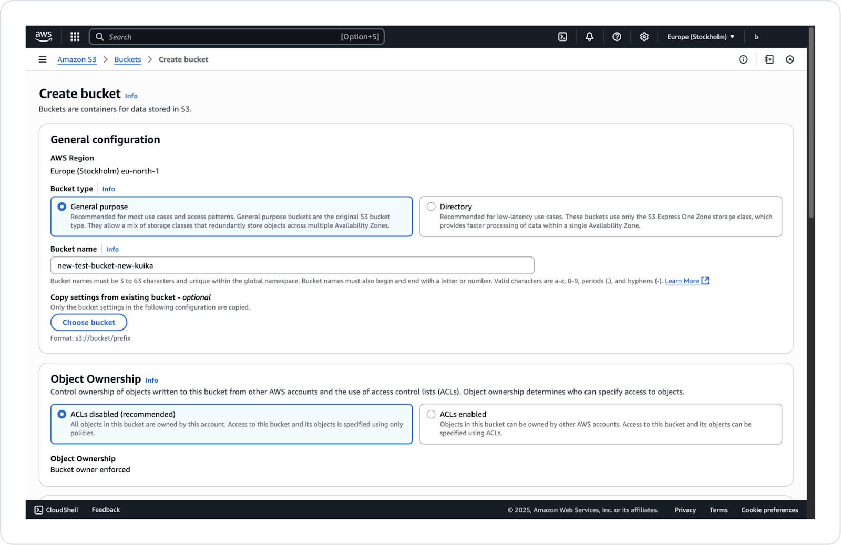The height and width of the screenshot is (545, 841).
Task: Launch CloudShell from top bar icon
Action: [x=562, y=37]
